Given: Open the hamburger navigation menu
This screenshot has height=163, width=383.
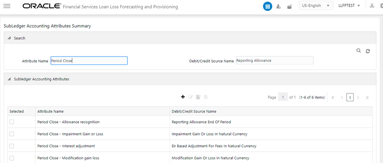Looking at the screenshot, I should [x=7, y=6].
